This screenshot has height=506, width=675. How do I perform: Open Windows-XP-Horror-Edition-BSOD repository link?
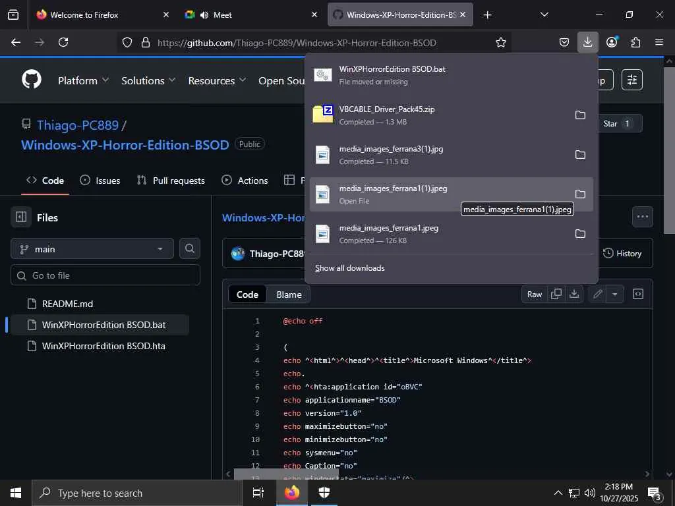pyautogui.click(x=125, y=144)
